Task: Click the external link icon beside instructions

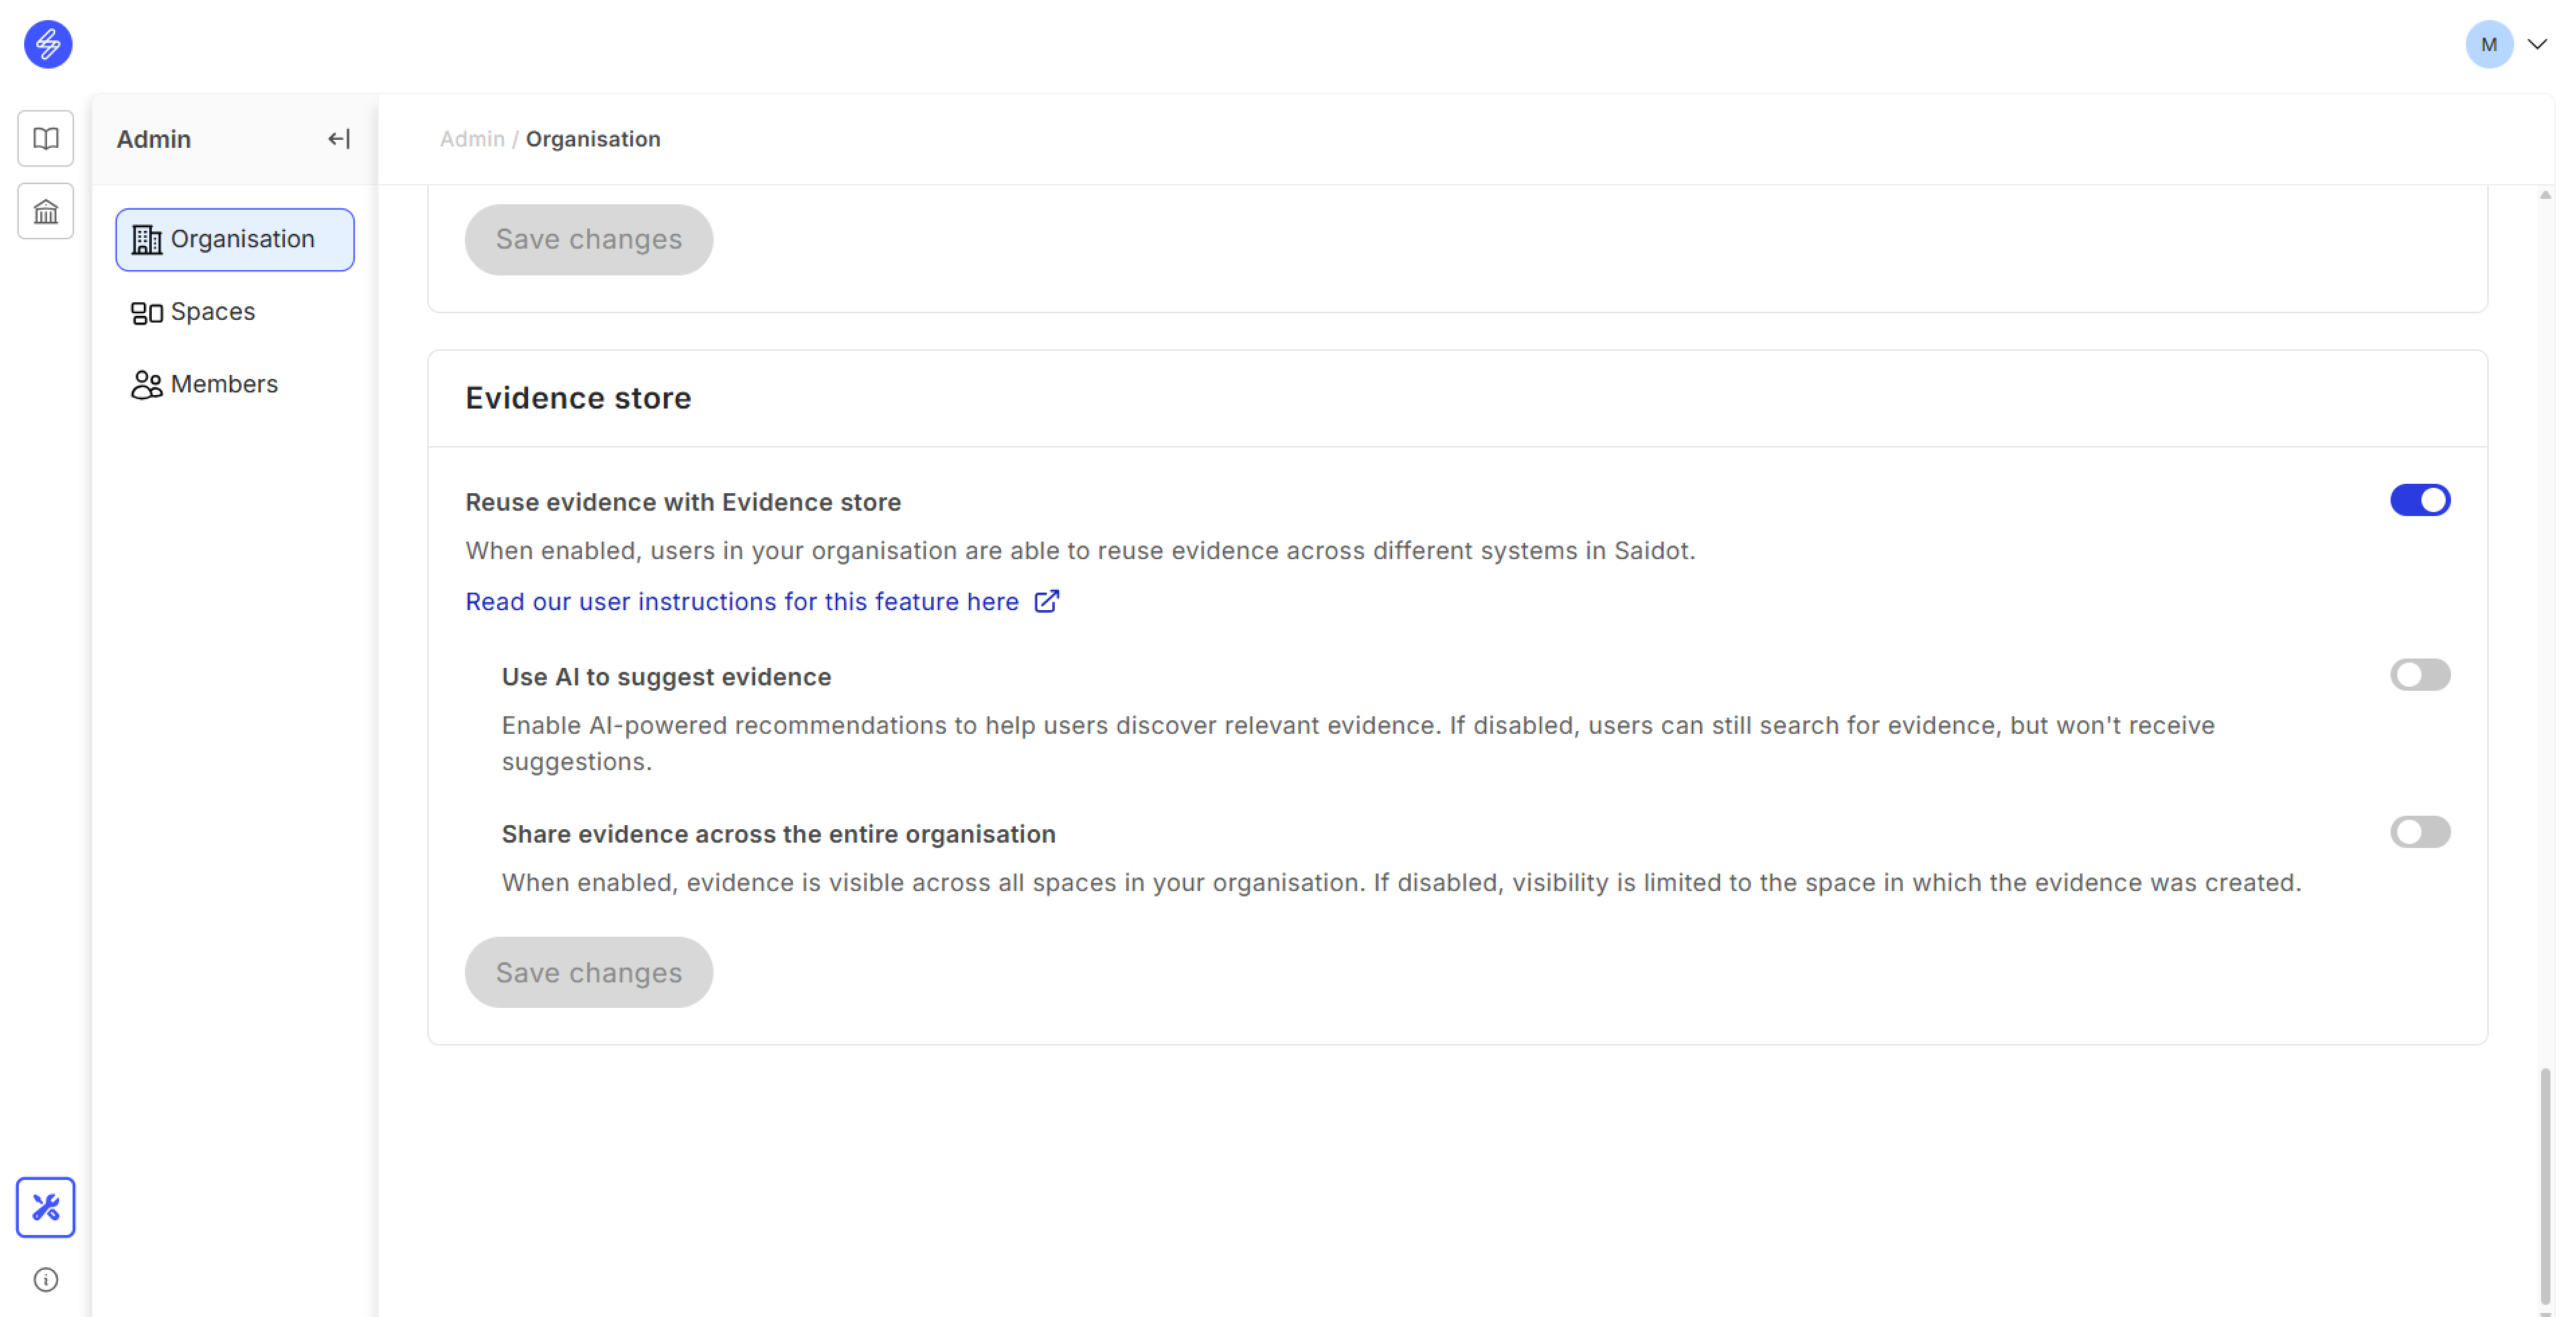Action: (1046, 601)
